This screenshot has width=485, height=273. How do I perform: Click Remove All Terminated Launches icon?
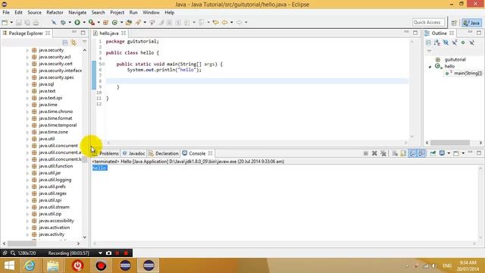[x=383, y=153]
